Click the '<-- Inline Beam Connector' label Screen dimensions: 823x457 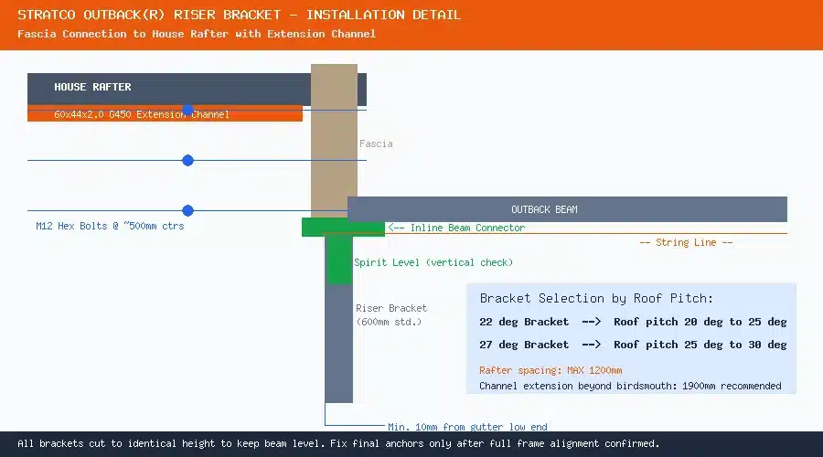(456, 228)
